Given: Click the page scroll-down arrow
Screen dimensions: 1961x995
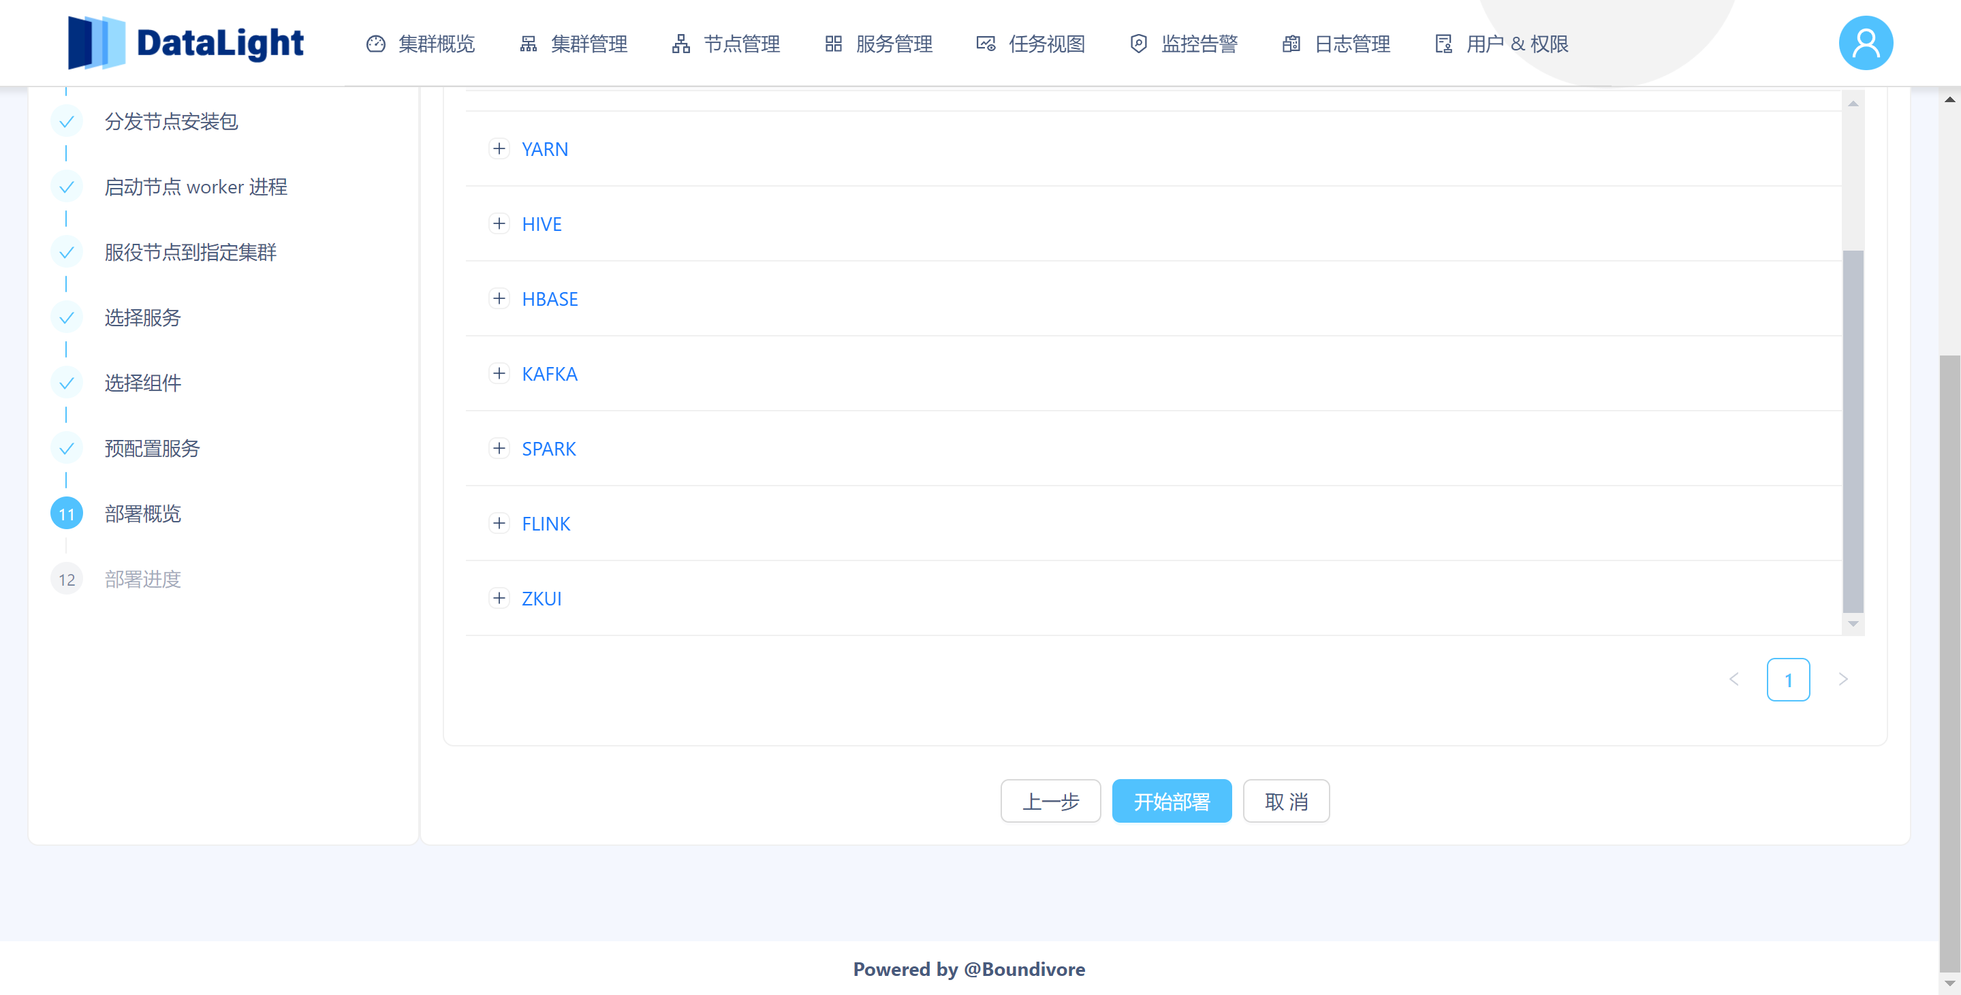Looking at the screenshot, I should coord(1949,984).
